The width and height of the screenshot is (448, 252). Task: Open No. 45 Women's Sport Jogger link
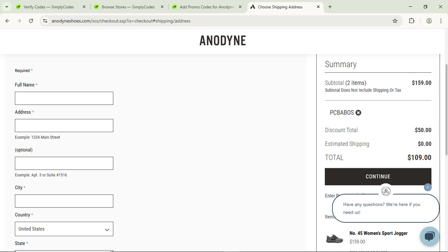click(378, 233)
